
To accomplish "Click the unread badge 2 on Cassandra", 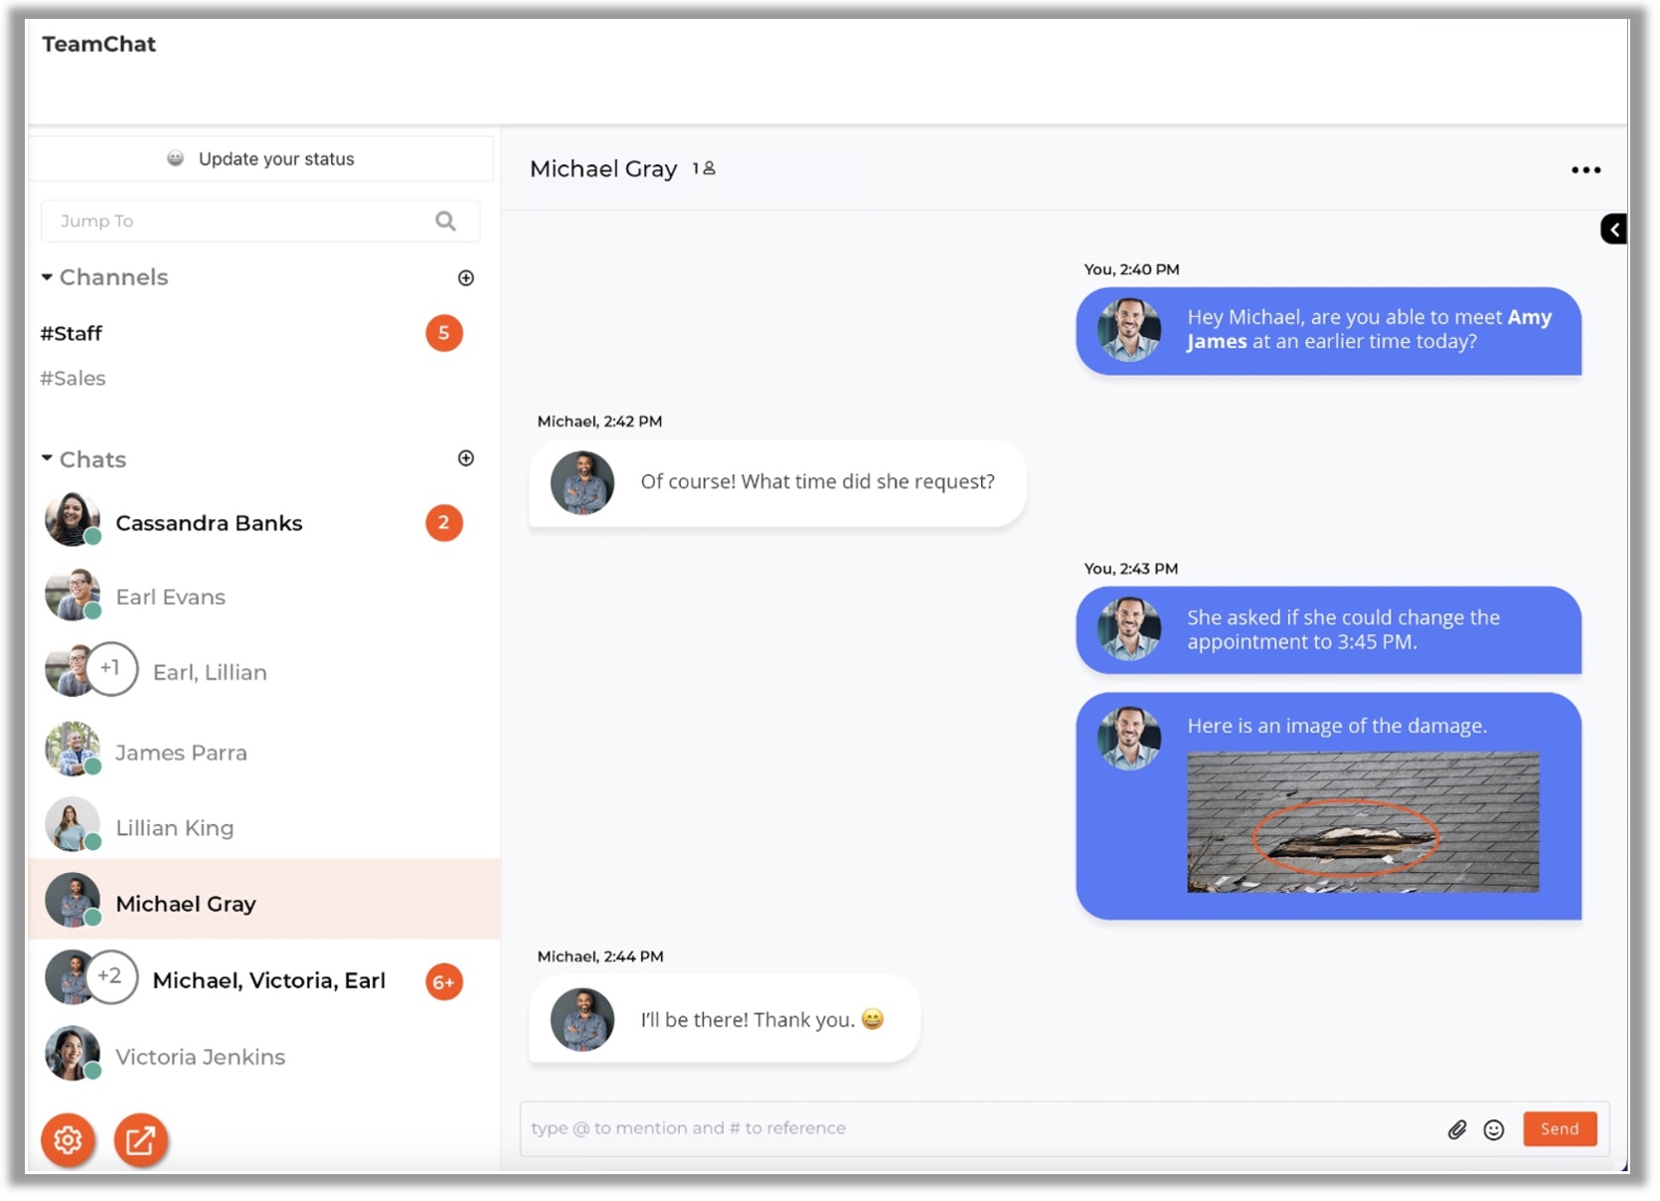I will click(444, 523).
